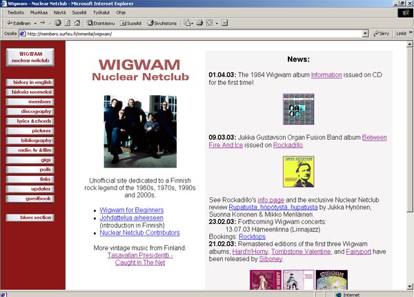
Task: Click the Siirry go button
Action: 382,34
